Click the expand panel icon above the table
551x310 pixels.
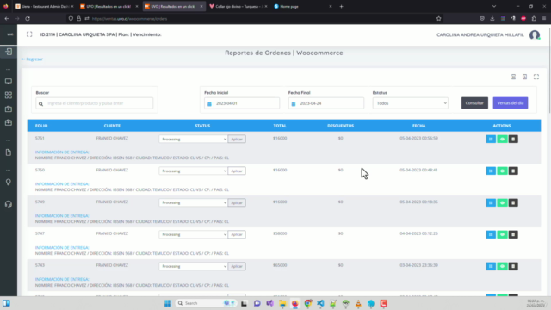tap(536, 77)
